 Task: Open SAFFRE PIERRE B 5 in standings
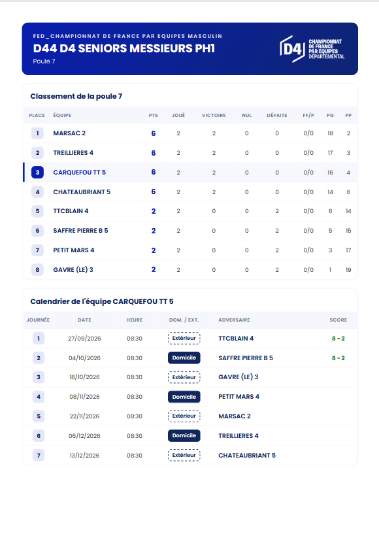tap(80, 230)
